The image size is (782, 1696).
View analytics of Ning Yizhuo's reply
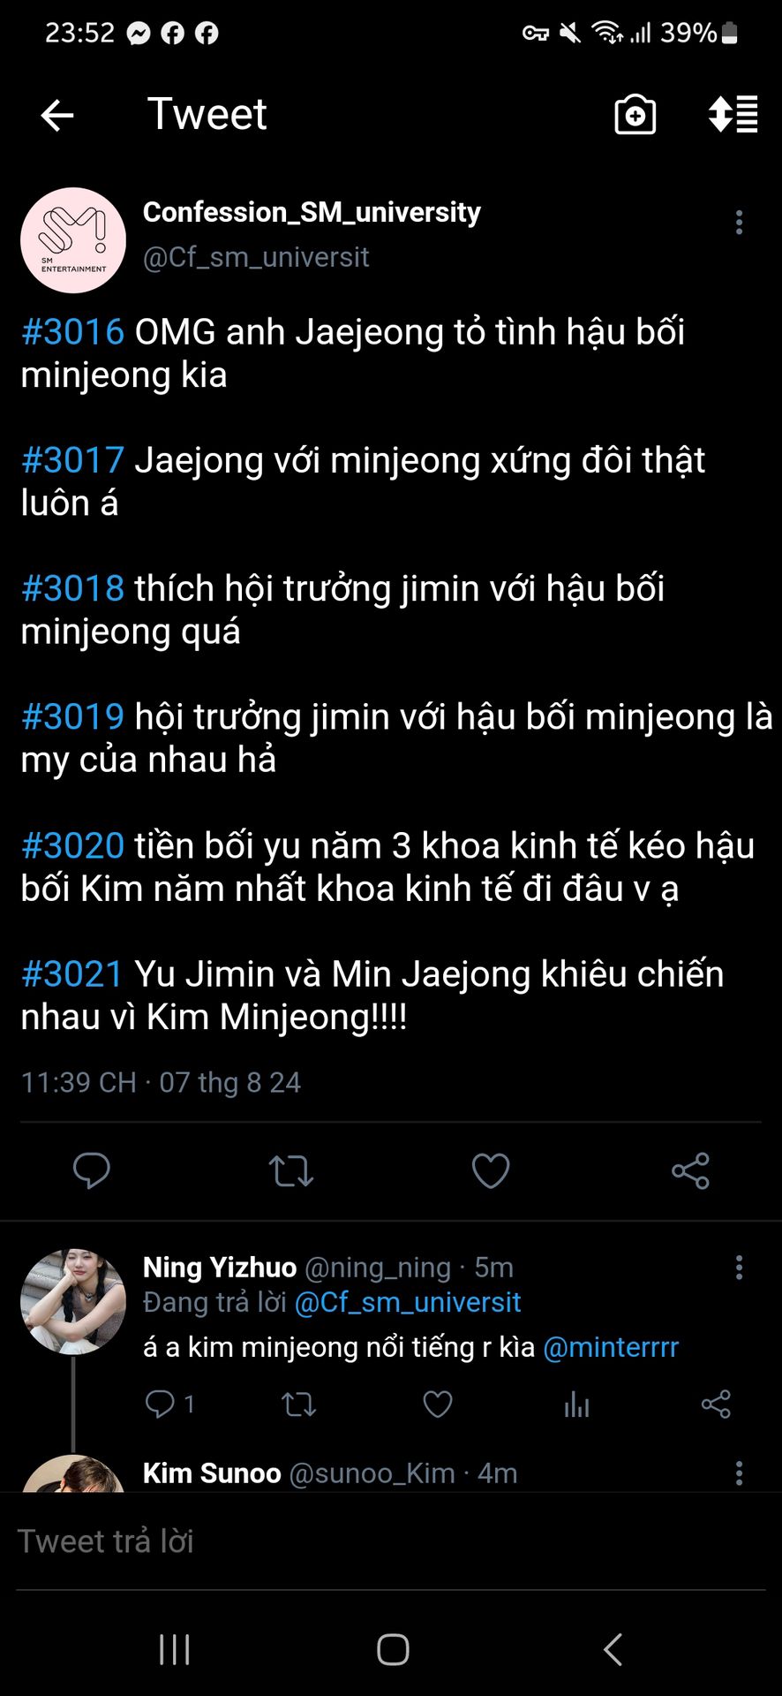tap(577, 1404)
